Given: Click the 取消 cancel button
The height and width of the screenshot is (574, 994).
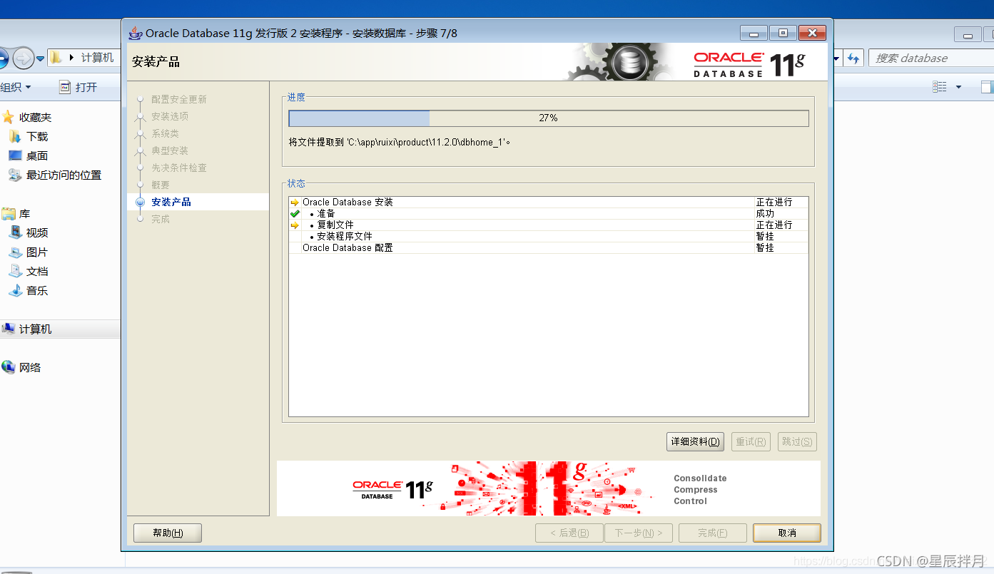Looking at the screenshot, I should click(x=787, y=533).
